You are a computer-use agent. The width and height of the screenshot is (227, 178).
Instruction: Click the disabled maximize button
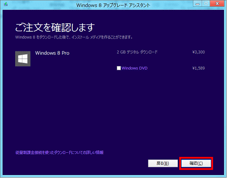pyautogui.click(x=206, y=4)
